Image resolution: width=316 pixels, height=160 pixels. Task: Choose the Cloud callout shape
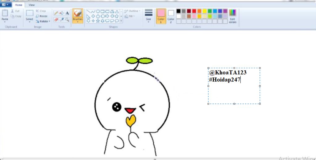pyautogui.click(x=117, y=21)
